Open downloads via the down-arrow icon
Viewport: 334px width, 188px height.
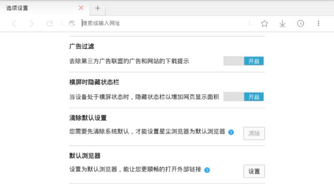(283, 24)
